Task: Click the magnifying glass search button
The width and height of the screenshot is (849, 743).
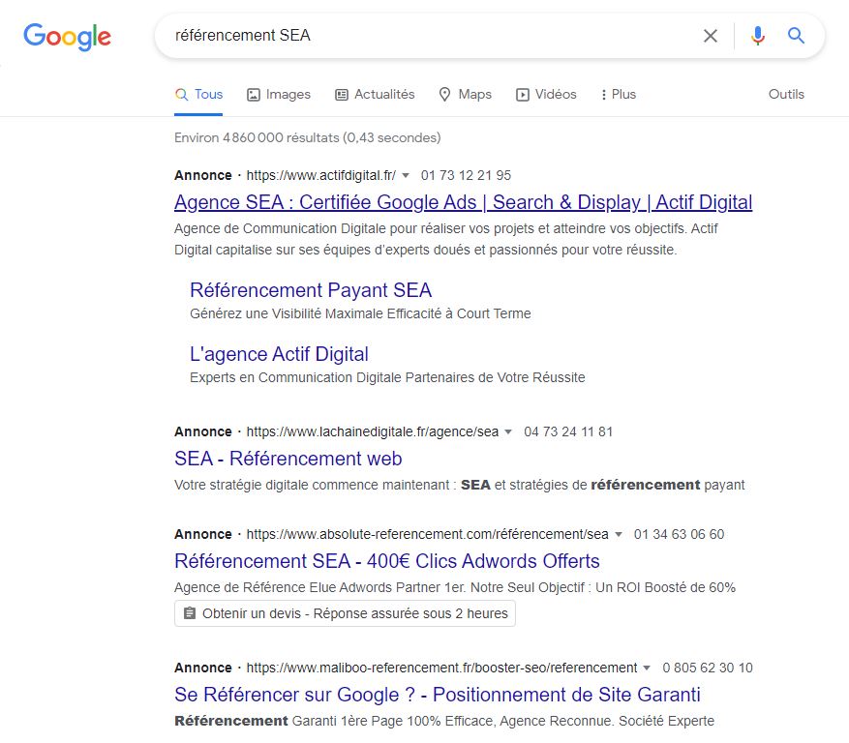Action: point(796,36)
